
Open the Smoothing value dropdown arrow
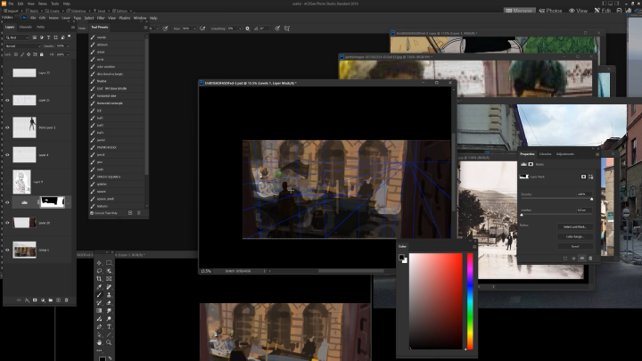tap(240, 29)
